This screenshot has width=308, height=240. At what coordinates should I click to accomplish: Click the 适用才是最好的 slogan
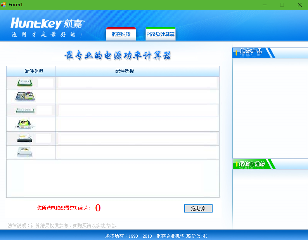pyautogui.click(x=47, y=35)
